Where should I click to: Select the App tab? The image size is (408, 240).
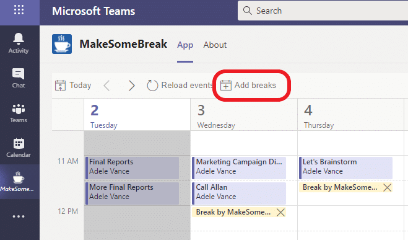click(x=185, y=45)
